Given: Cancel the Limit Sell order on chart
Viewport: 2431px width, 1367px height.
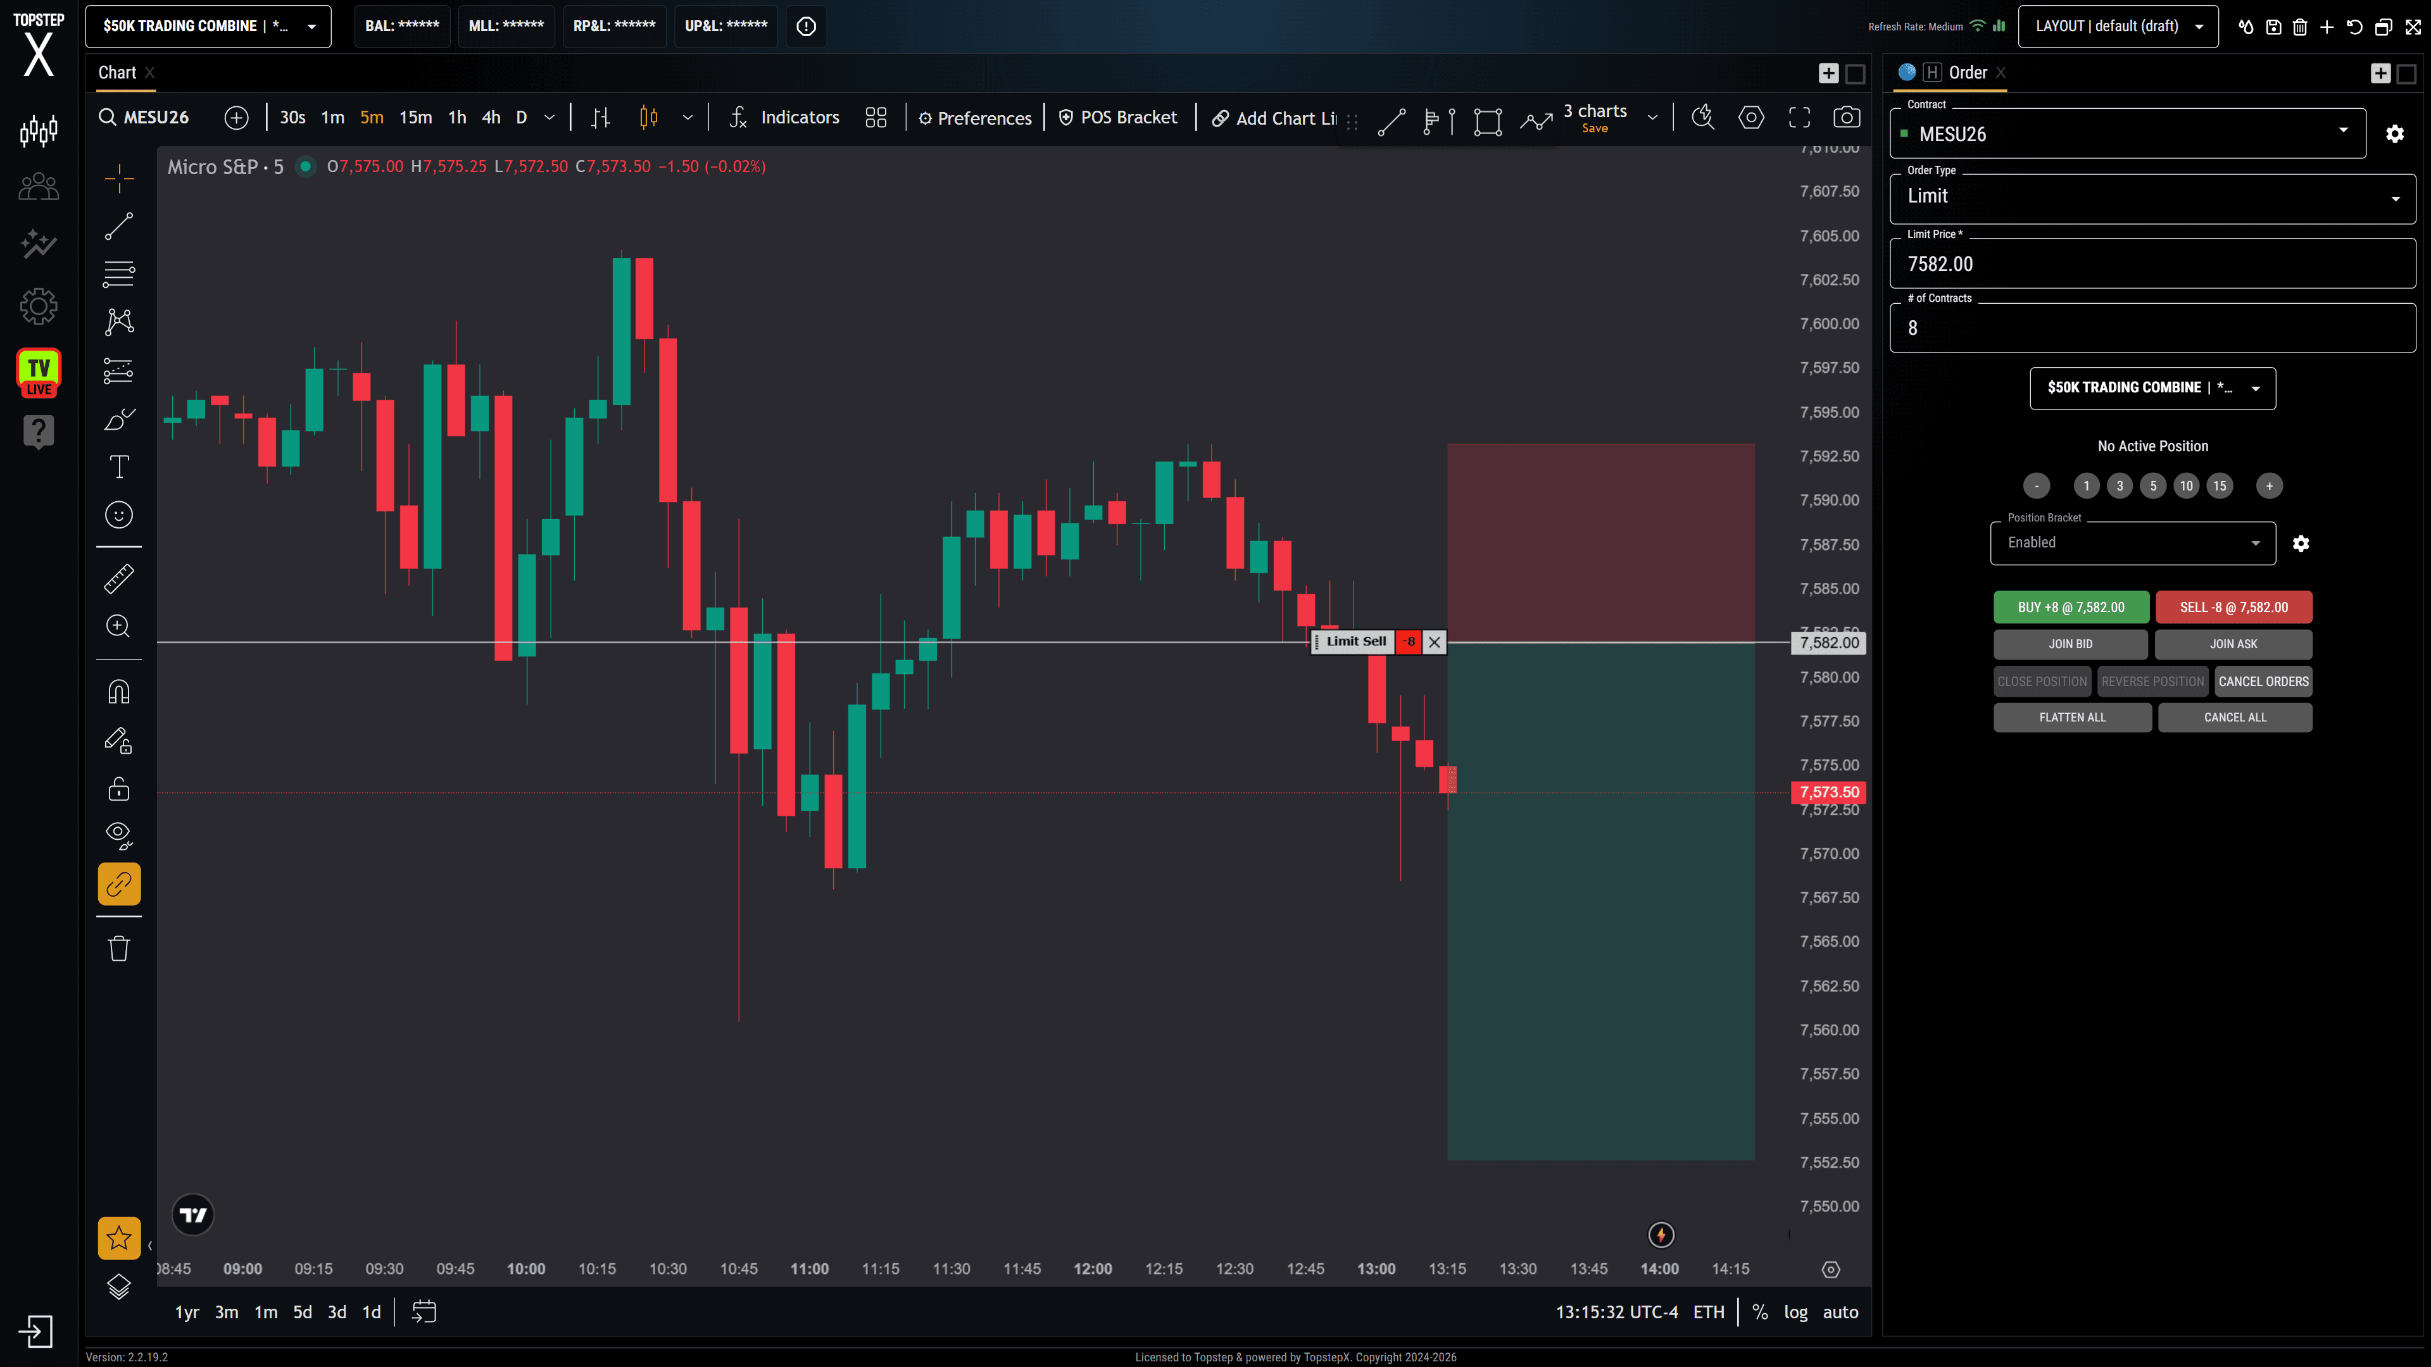Looking at the screenshot, I should coord(1435,642).
